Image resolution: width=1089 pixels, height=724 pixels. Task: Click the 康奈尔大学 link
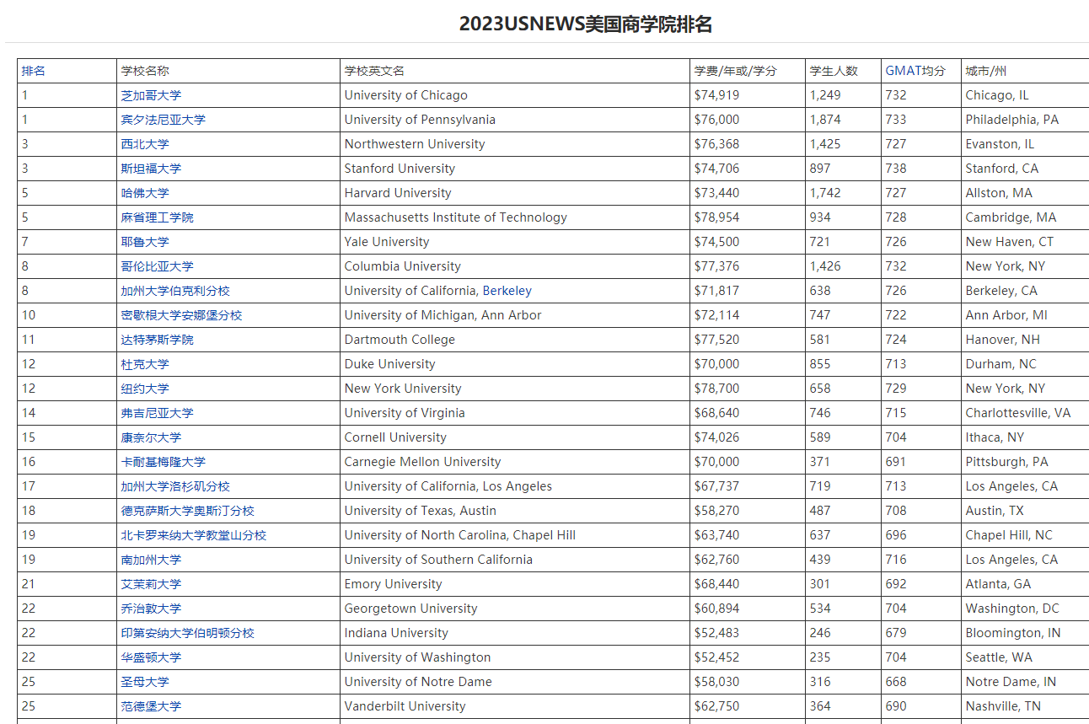[x=151, y=437]
